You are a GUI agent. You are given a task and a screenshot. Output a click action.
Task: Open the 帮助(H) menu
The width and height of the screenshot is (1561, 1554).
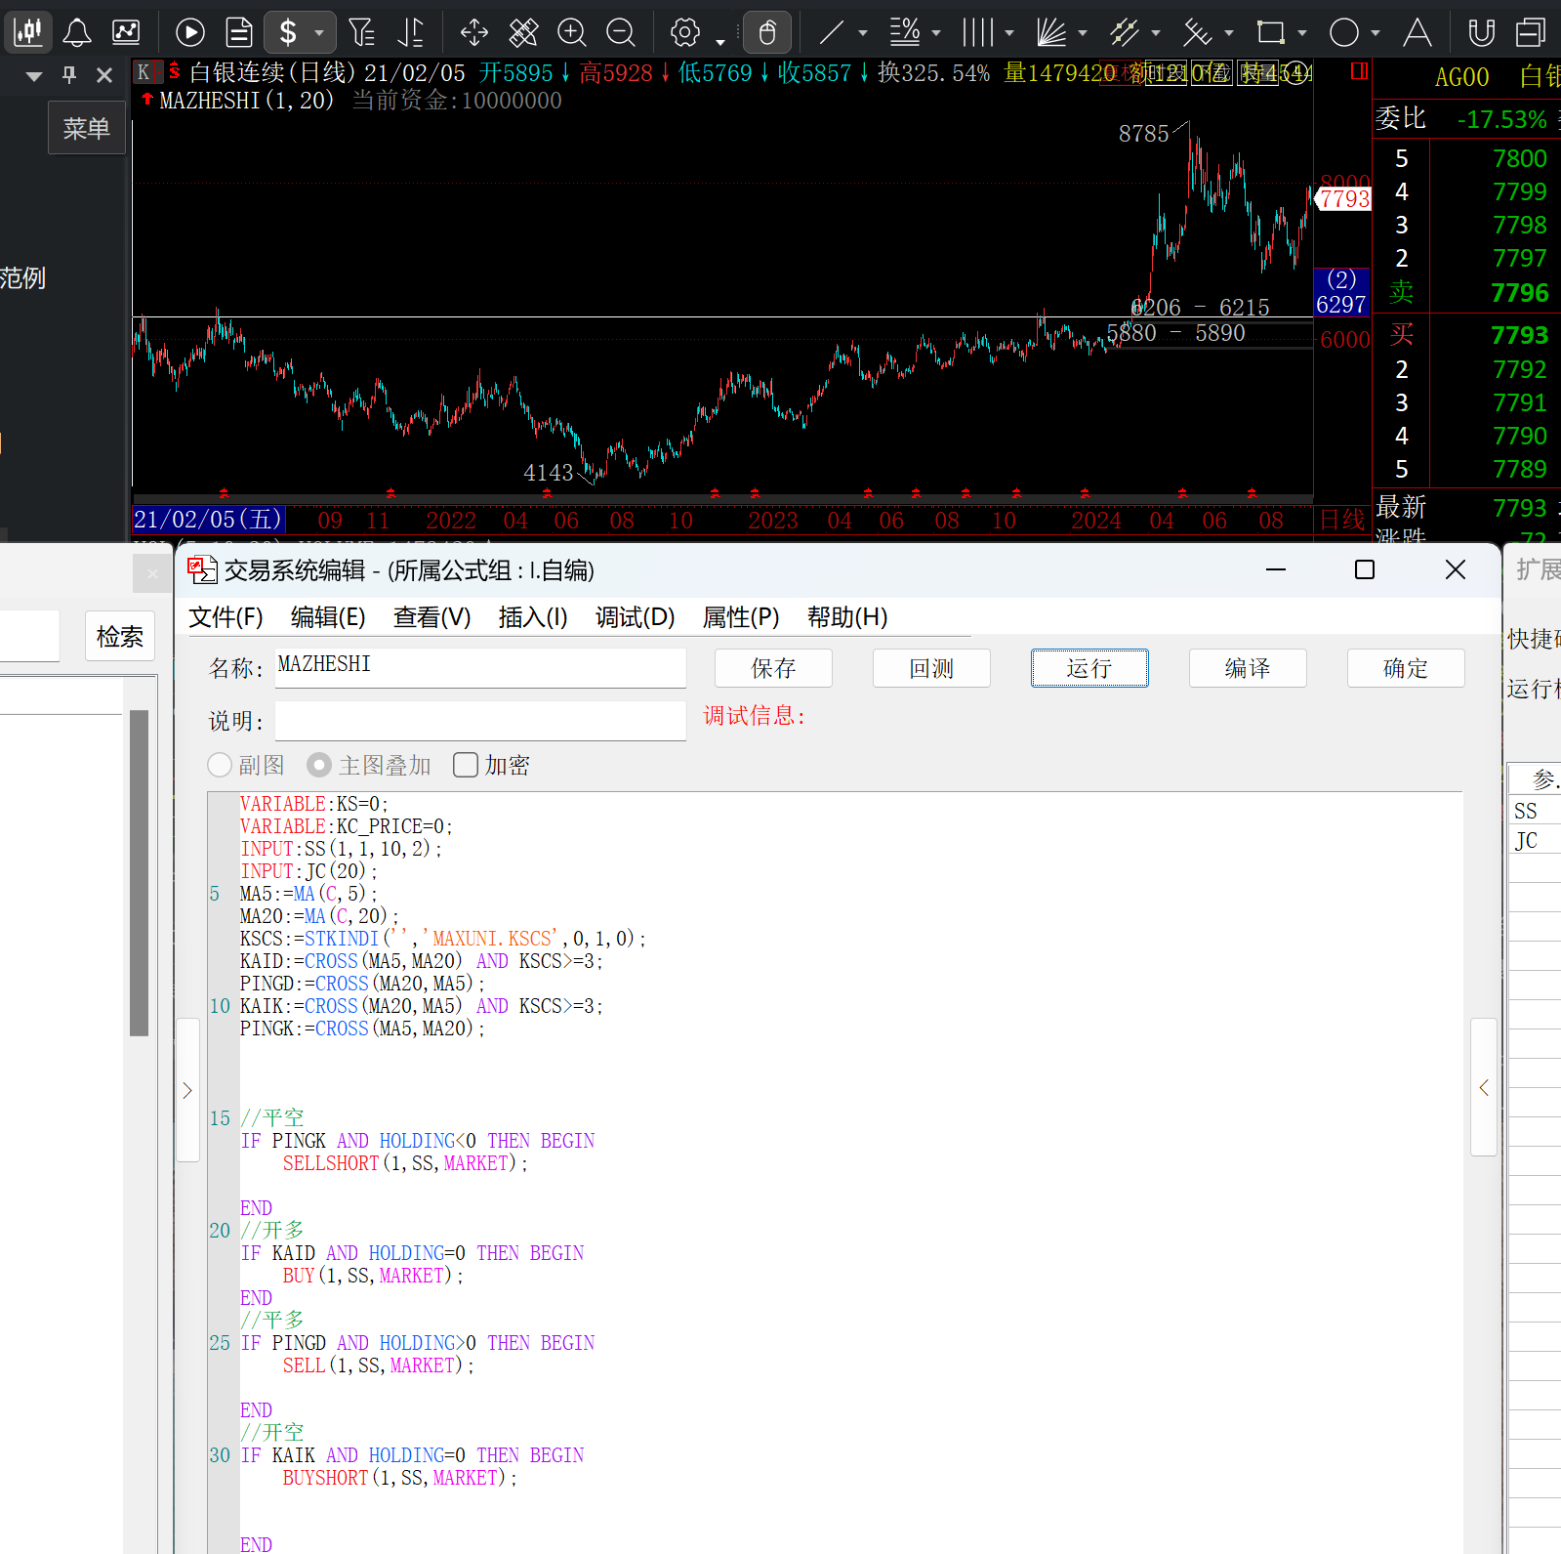point(847,617)
